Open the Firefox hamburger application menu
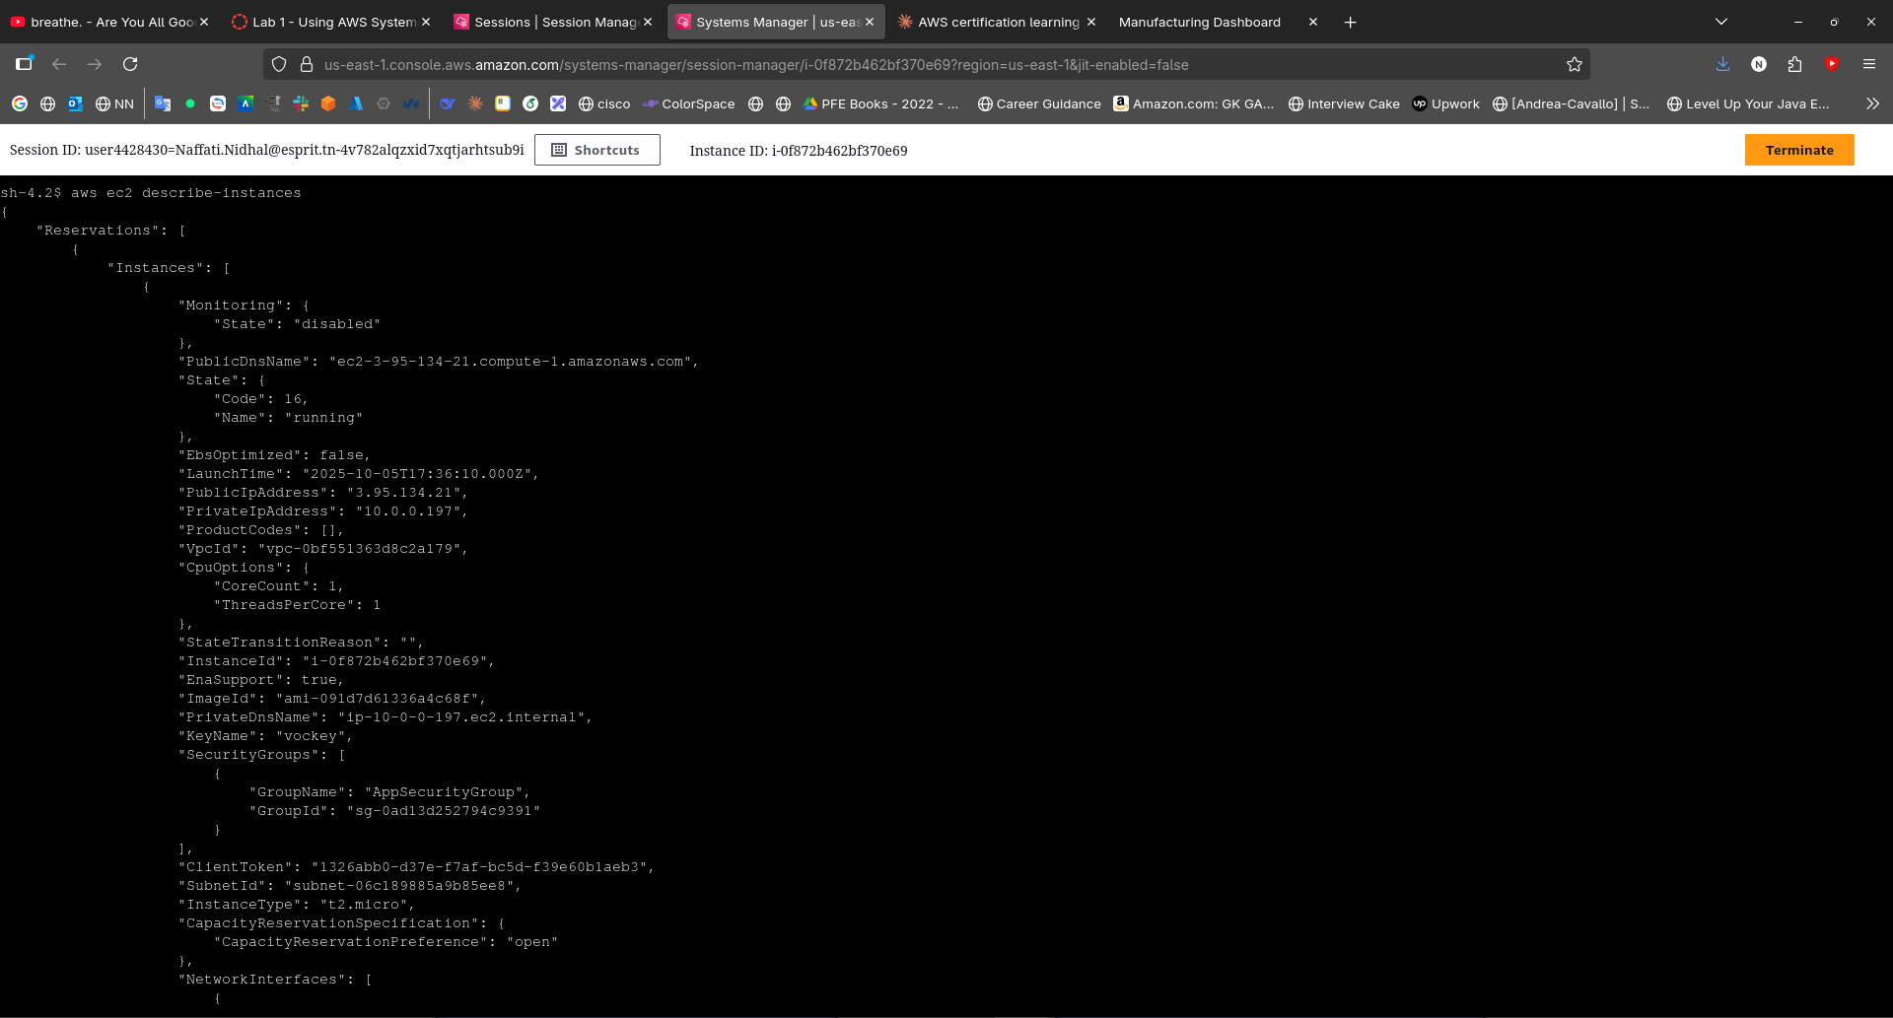The height and width of the screenshot is (1018, 1893). (1868, 64)
